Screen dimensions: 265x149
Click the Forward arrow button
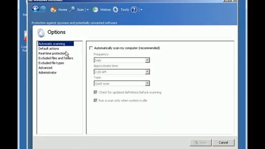pos(43,9)
